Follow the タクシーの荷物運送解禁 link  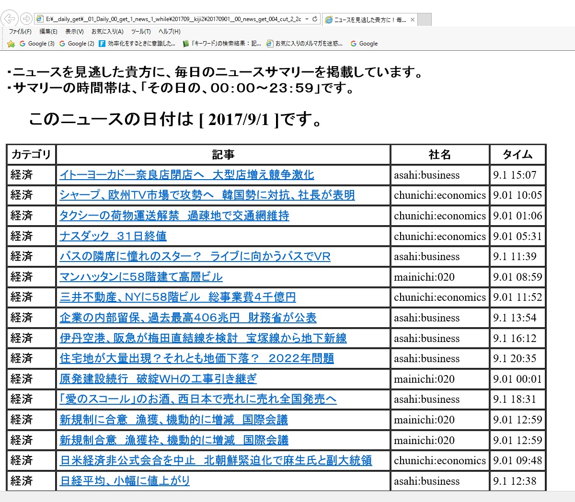tap(174, 216)
